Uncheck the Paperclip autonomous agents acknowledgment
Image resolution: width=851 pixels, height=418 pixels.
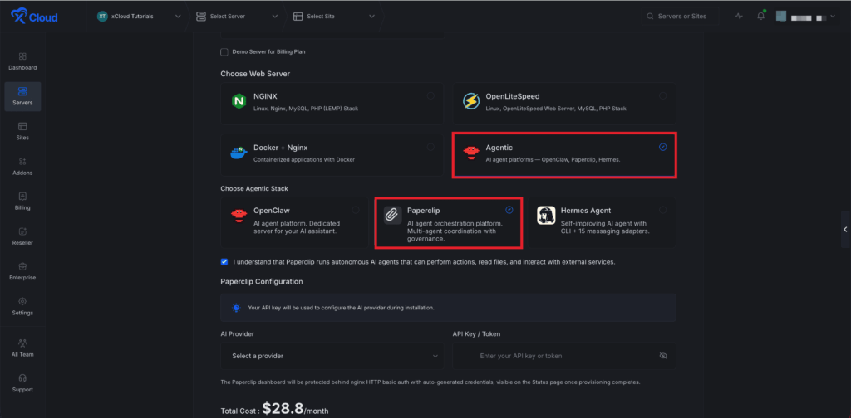click(x=224, y=261)
